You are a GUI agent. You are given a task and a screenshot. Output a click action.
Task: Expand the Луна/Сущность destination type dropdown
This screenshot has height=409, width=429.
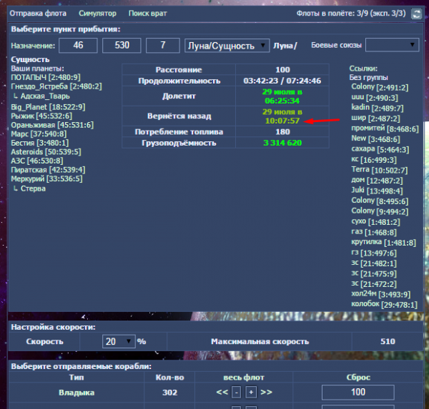pos(226,45)
